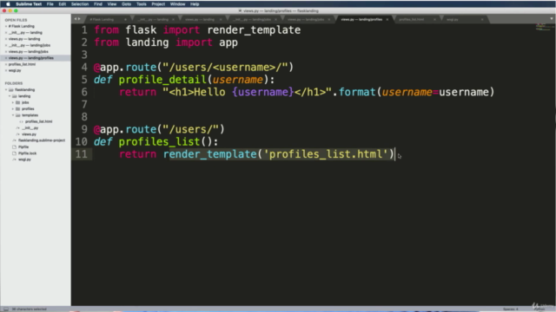The image size is (556, 312).
Task: Click 'Spaces: 4' indentation setting in status bar
Action: (x=511, y=309)
